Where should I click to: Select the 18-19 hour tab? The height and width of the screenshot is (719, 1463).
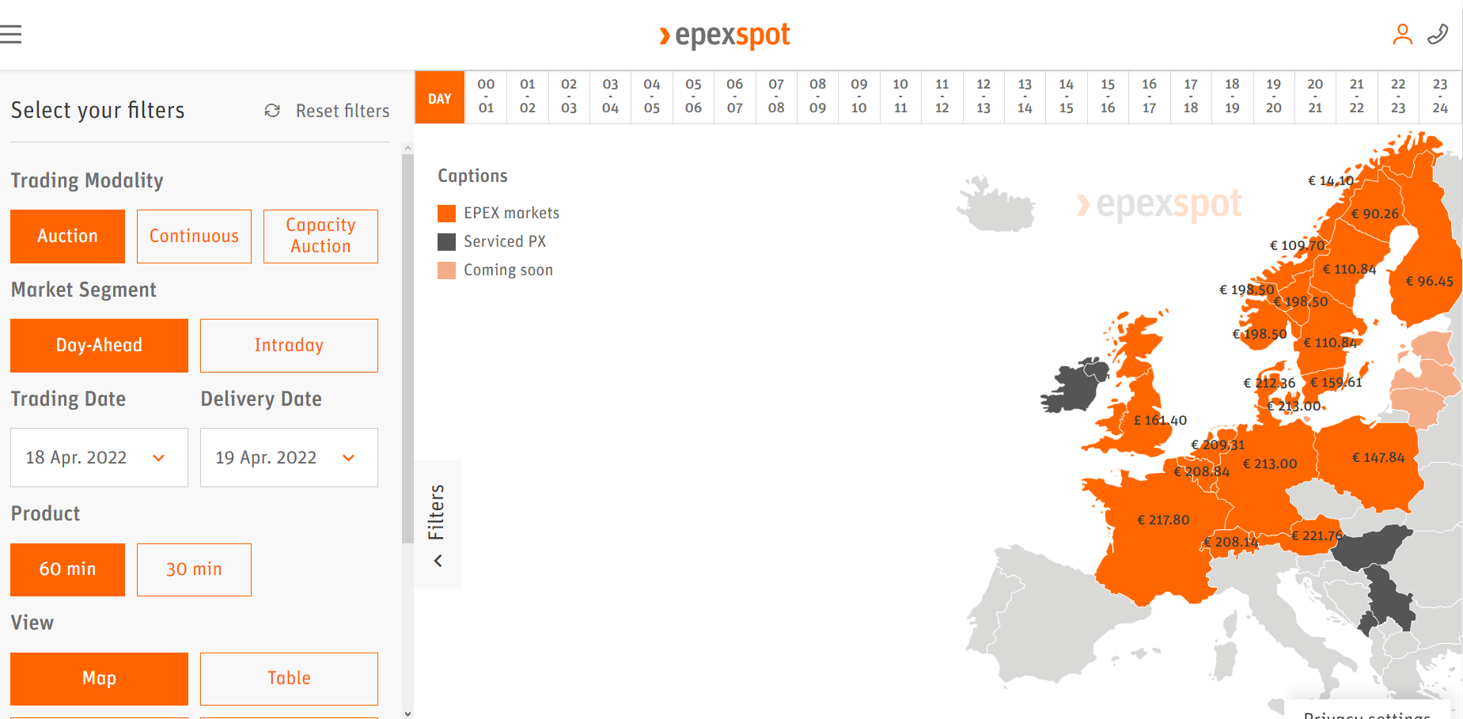(1232, 96)
